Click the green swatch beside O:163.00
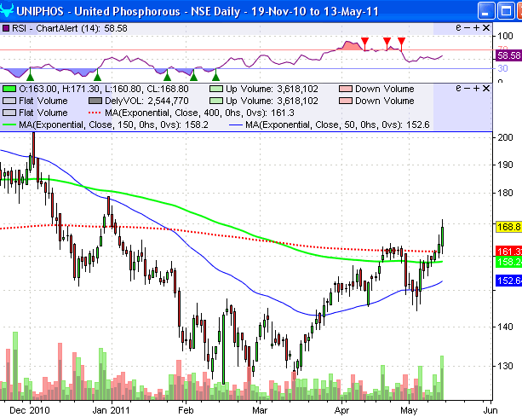 pos(9,89)
